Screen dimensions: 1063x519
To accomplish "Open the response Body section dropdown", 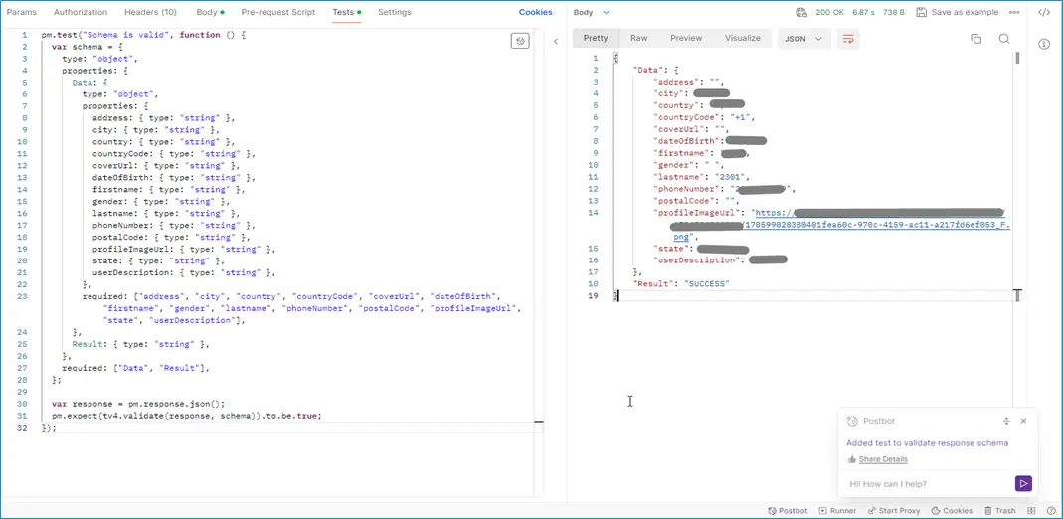I will pyautogui.click(x=591, y=12).
